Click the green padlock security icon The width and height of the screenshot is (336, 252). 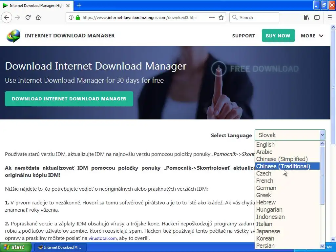(78, 18)
